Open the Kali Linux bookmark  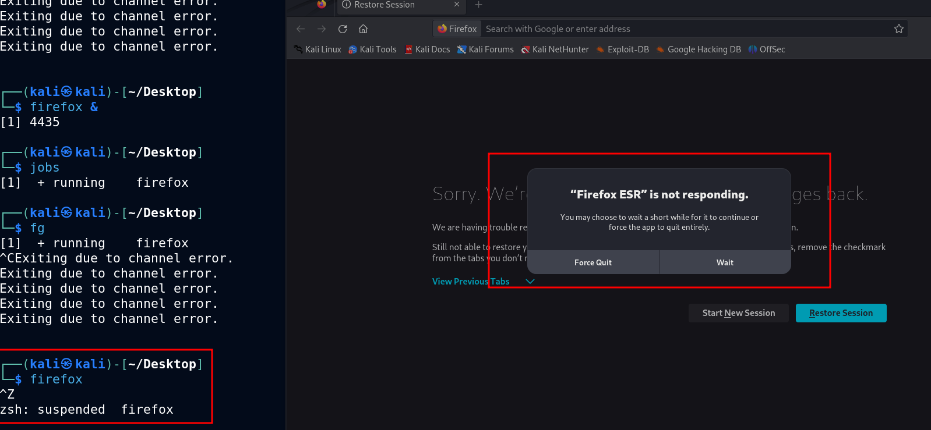point(318,49)
